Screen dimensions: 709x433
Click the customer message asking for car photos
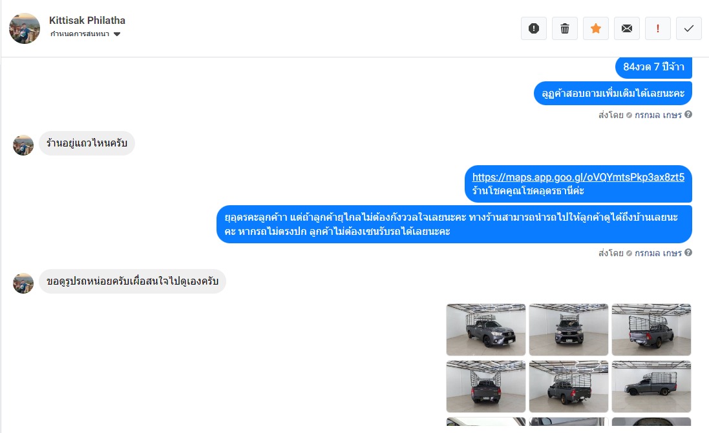click(132, 281)
